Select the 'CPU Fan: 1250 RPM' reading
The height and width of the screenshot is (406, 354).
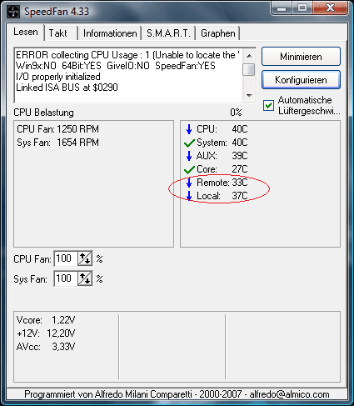(57, 129)
